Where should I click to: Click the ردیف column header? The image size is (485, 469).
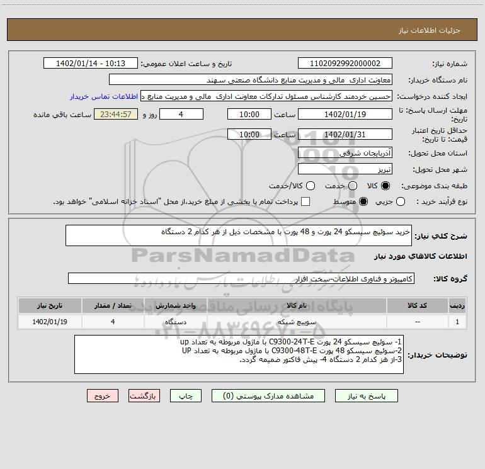point(457,305)
